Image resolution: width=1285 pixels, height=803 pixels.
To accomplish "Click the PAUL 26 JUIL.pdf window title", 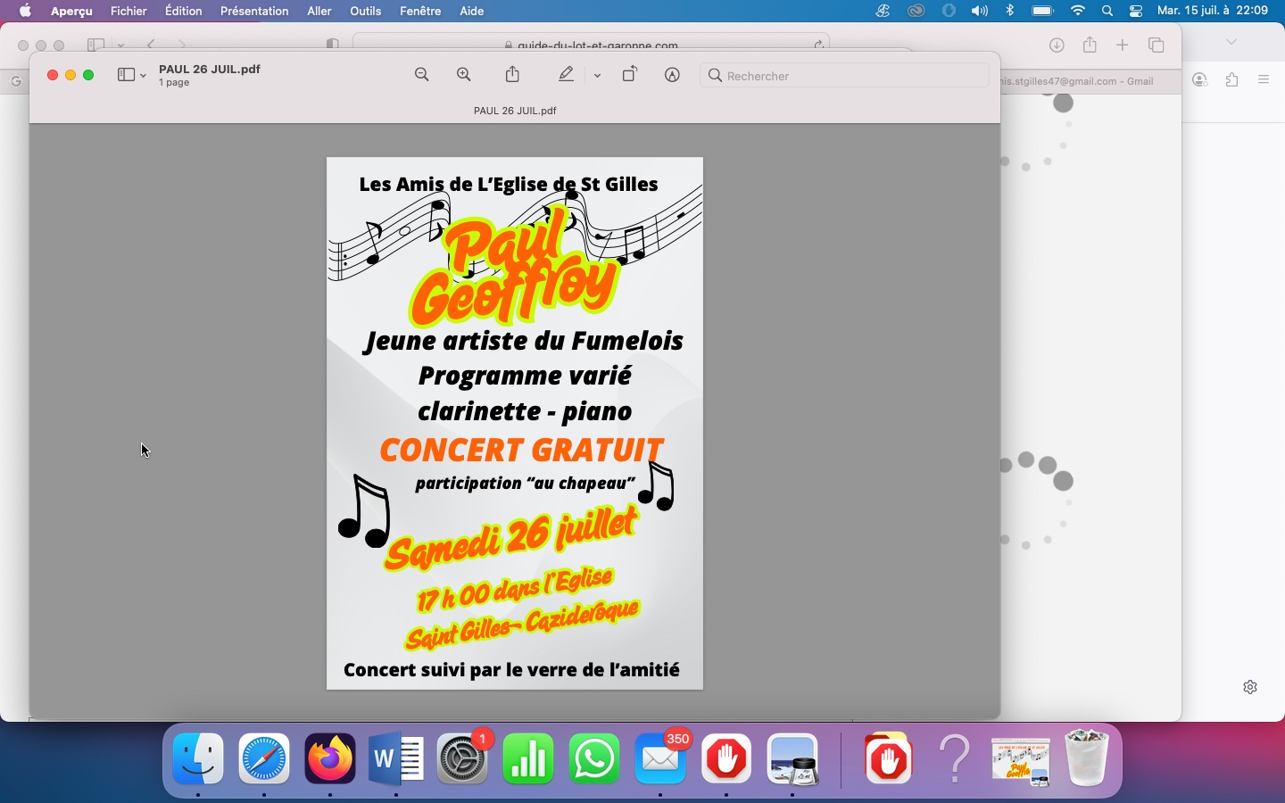I will 210,70.
